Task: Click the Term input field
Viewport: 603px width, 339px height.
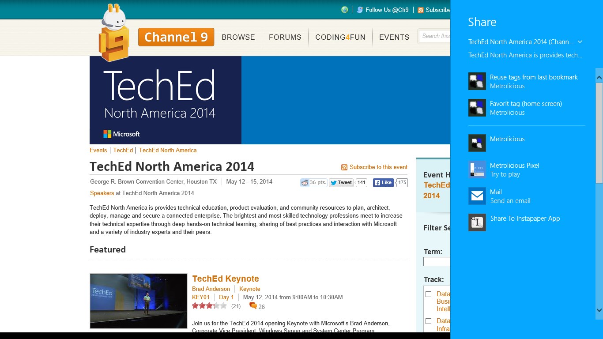Action: coord(437,262)
